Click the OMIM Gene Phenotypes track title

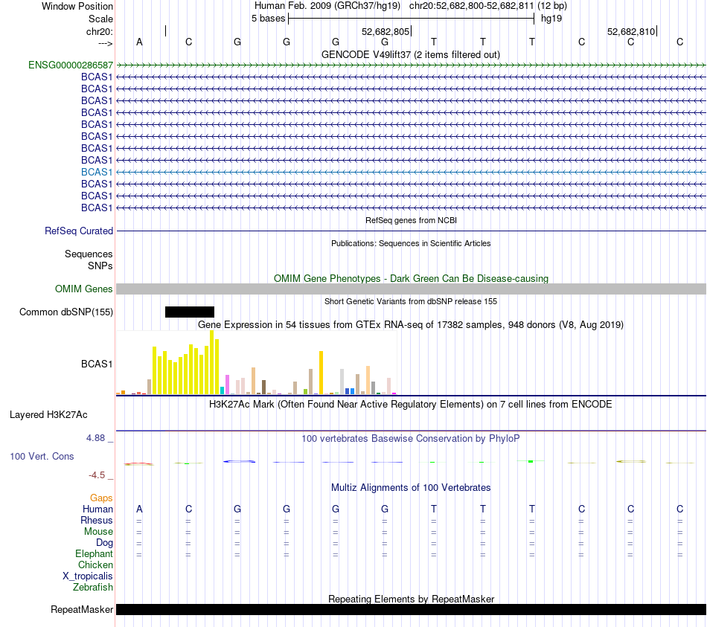411,279
